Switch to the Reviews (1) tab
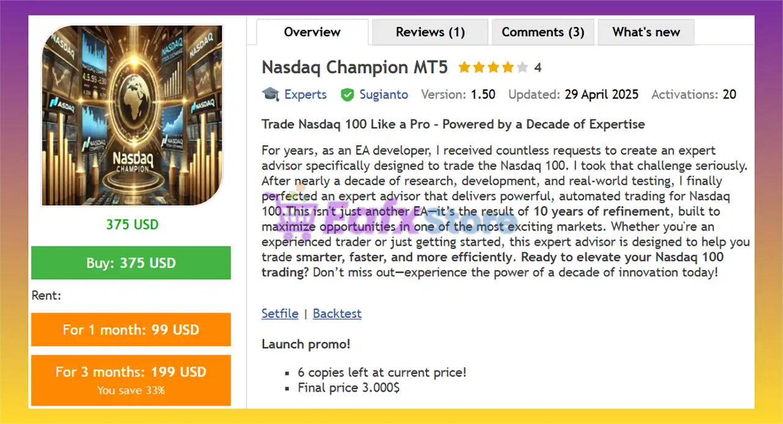This screenshot has height=424, width=783. pyautogui.click(x=430, y=32)
